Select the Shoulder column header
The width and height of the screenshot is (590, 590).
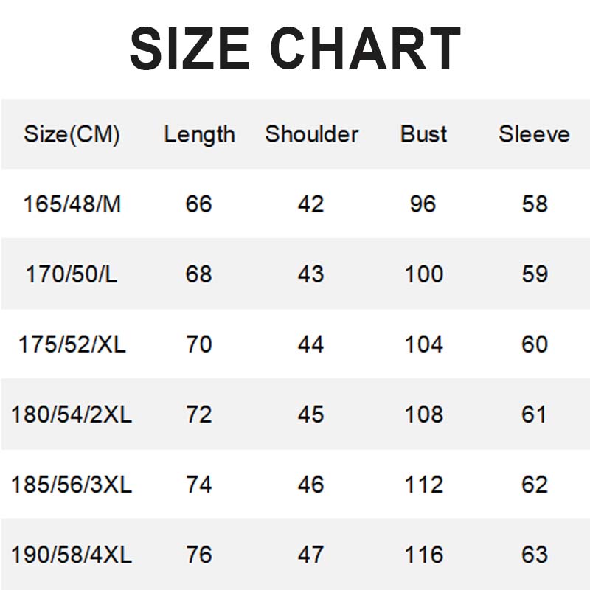tap(311, 134)
